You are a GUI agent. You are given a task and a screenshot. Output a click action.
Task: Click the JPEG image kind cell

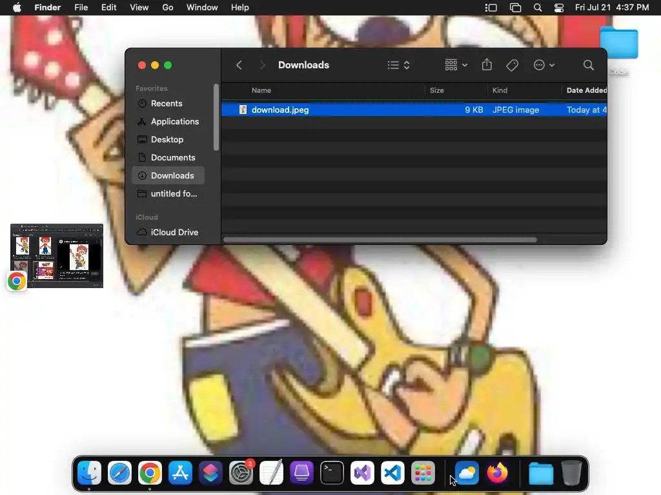pos(516,110)
